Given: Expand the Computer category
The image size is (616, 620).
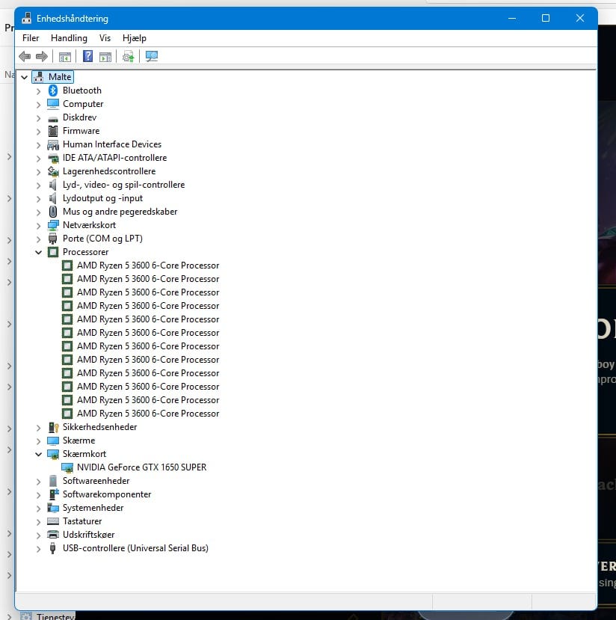Looking at the screenshot, I should pos(38,105).
